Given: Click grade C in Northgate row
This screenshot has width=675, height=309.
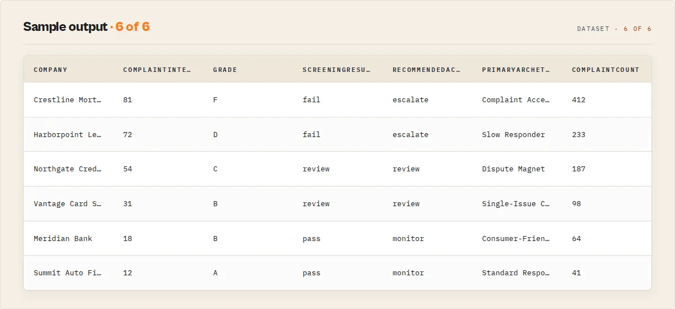Looking at the screenshot, I should click(x=215, y=169).
